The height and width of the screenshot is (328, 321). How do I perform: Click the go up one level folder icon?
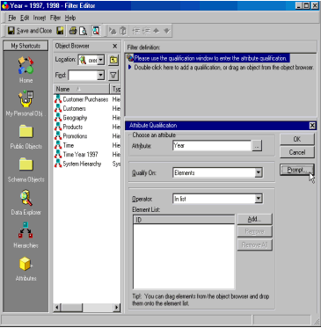click(113, 60)
